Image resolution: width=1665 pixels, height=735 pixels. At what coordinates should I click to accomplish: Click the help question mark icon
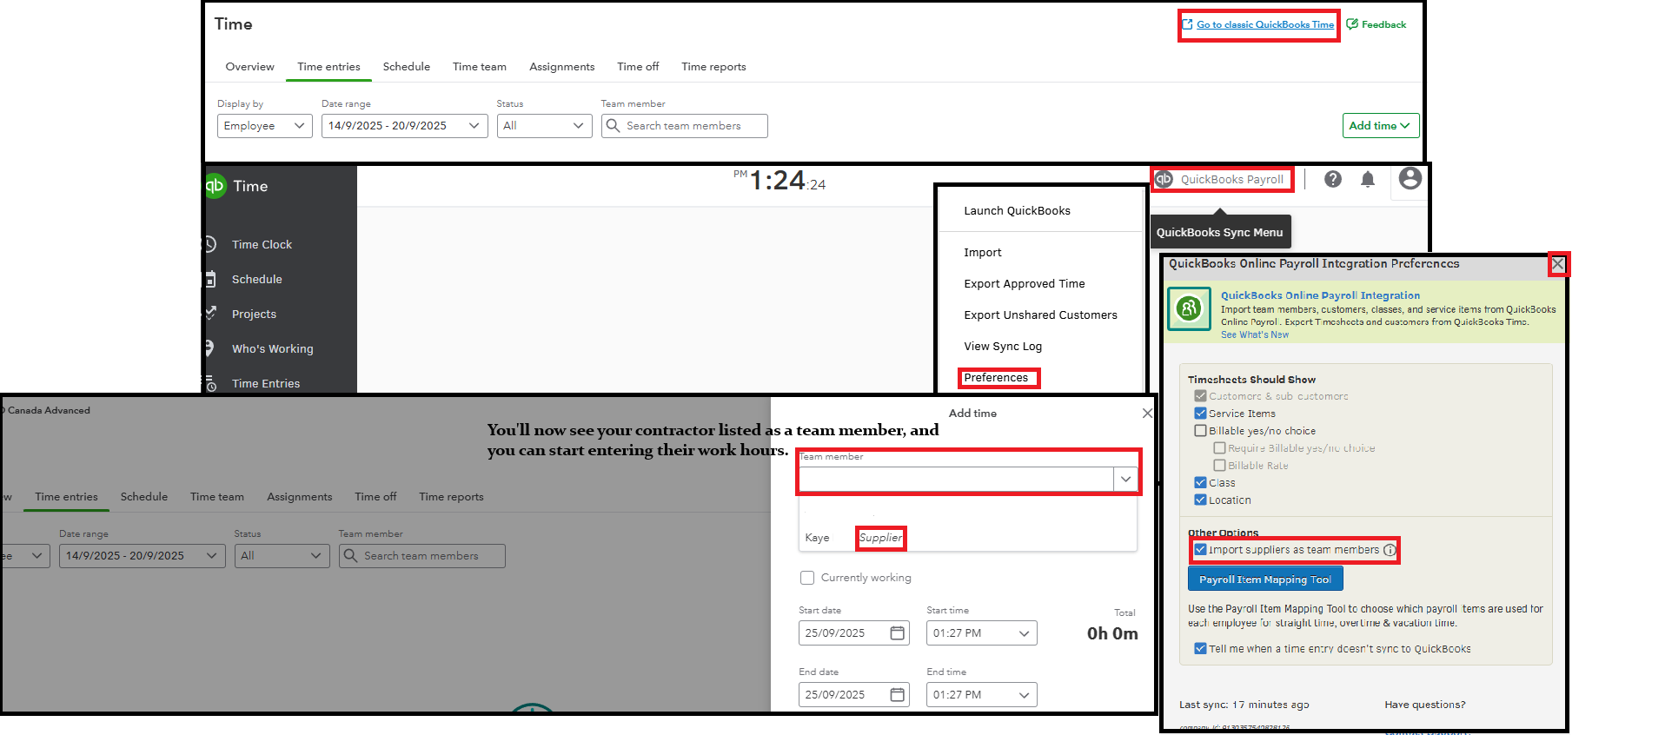coord(1332,179)
